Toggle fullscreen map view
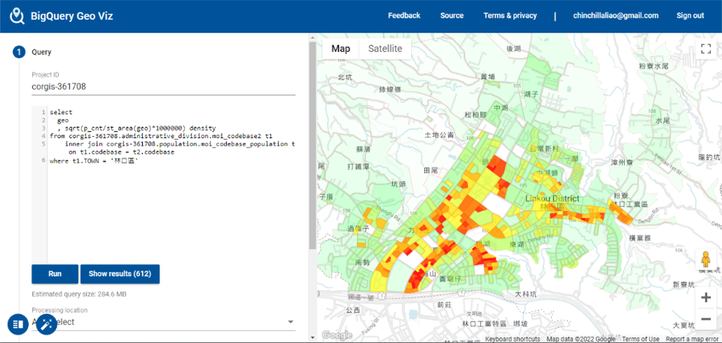The image size is (722, 343). [x=705, y=49]
